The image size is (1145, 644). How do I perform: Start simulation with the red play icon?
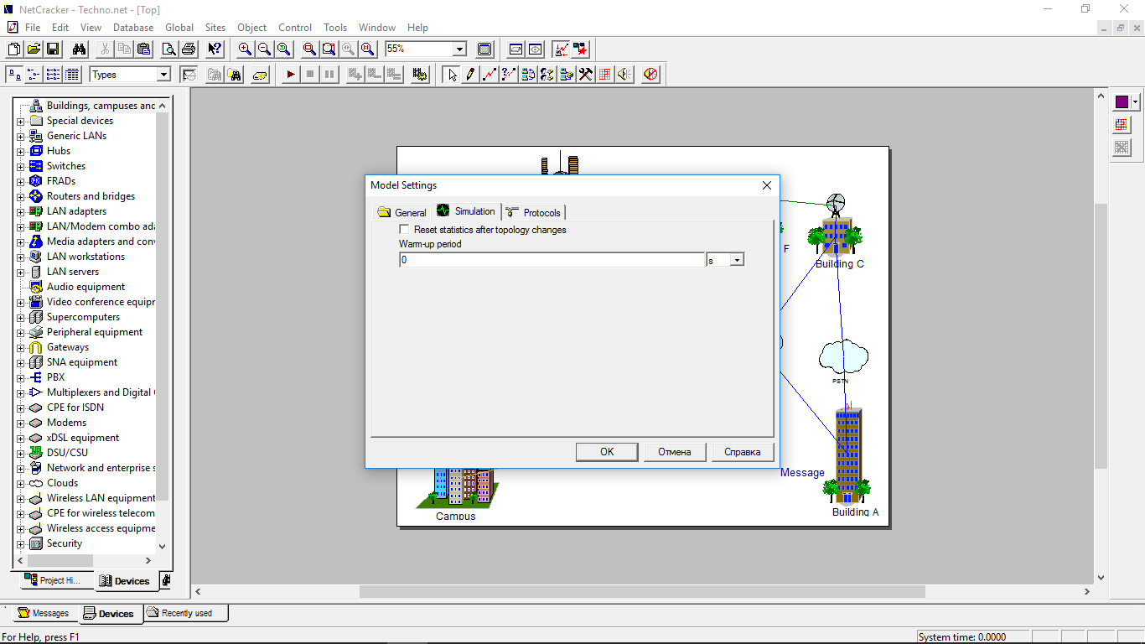click(x=291, y=75)
